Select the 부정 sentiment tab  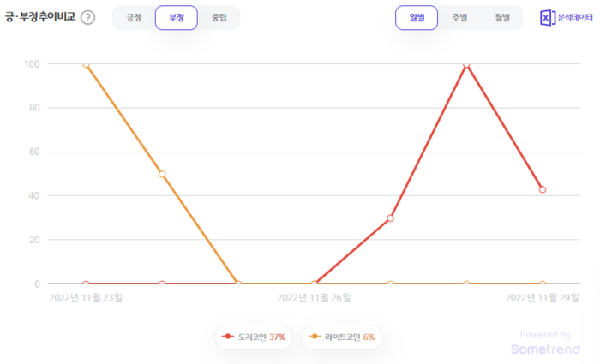(x=177, y=18)
